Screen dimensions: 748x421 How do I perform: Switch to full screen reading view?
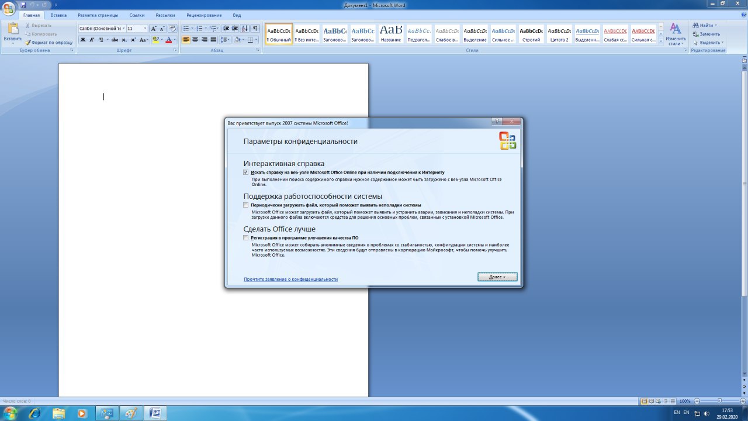[651, 401]
